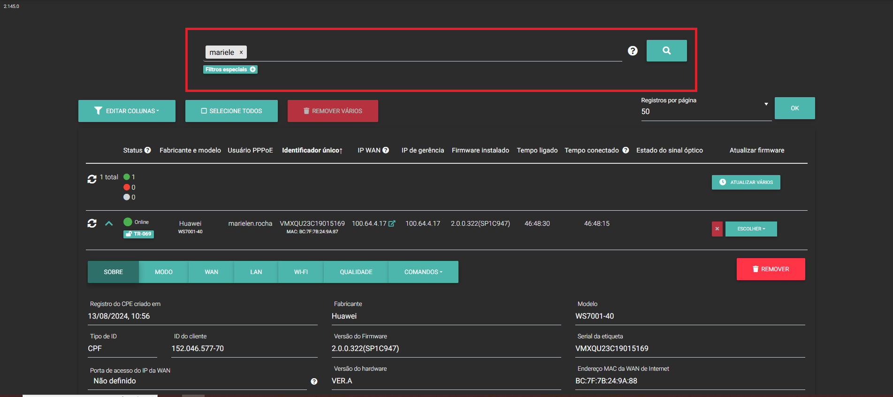Screen dimensions: 893x397
Task: Click the red X button beside Escolher
Action: [x=717, y=229]
